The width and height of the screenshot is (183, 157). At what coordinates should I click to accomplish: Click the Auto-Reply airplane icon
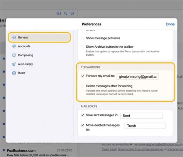14,64
